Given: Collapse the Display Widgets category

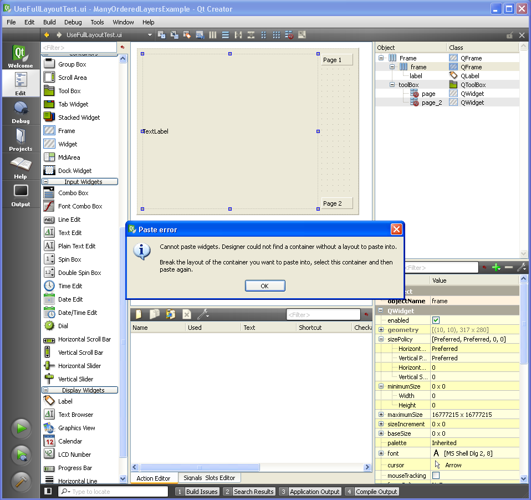Looking at the screenshot, I should [45, 390].
